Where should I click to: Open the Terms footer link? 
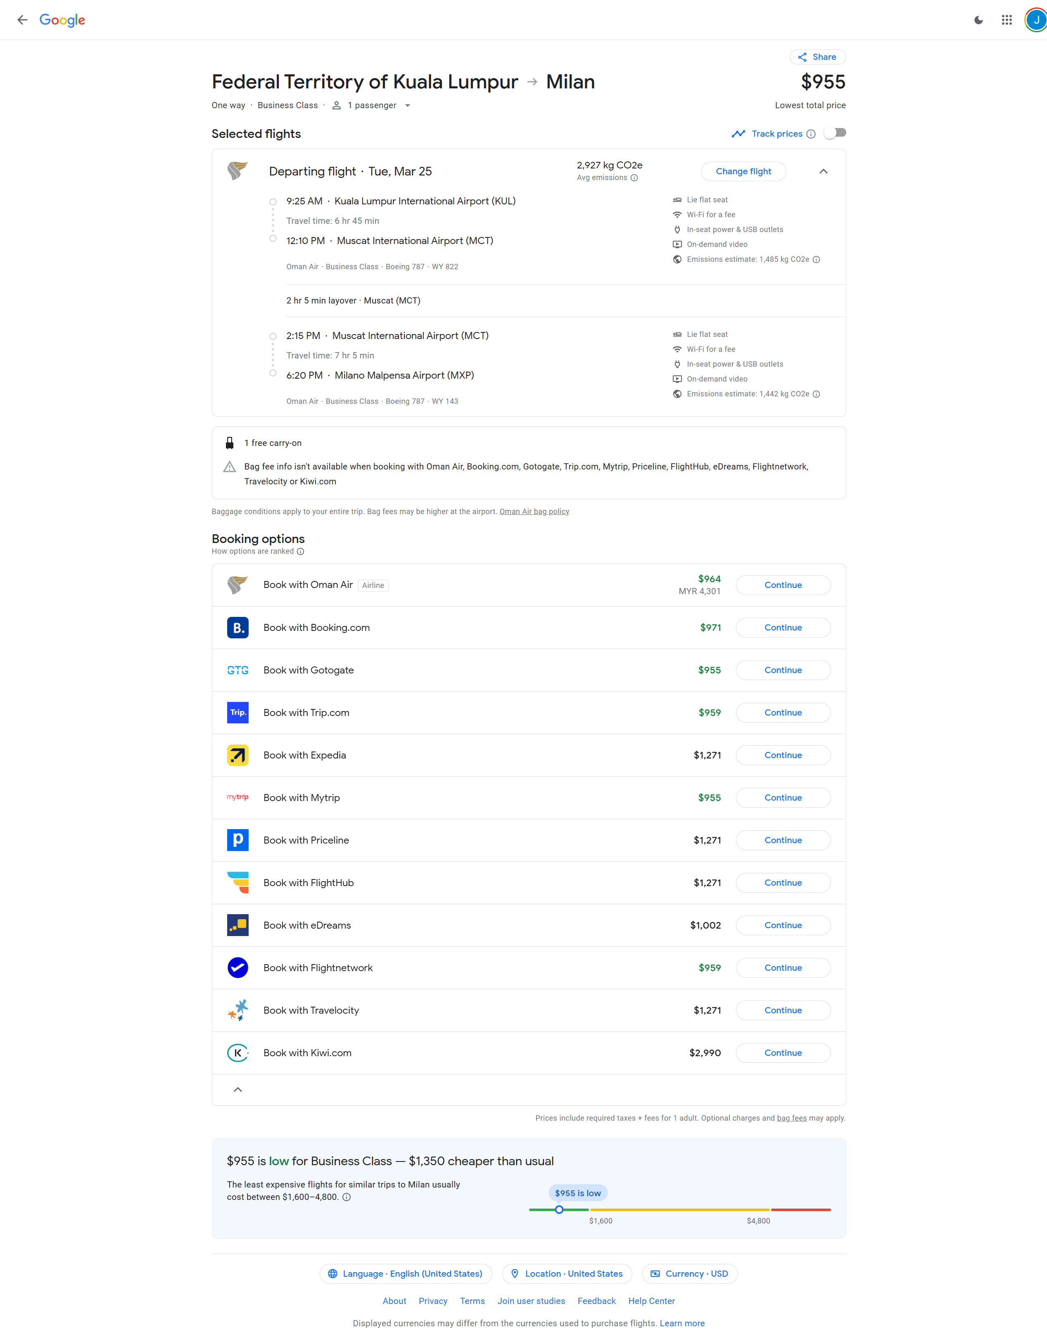tap(472, 1301)
